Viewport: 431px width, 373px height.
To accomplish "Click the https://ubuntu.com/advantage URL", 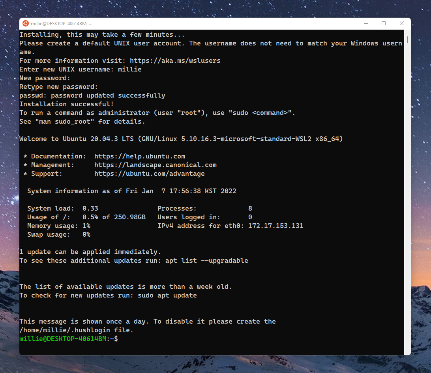I will [150, 174].
